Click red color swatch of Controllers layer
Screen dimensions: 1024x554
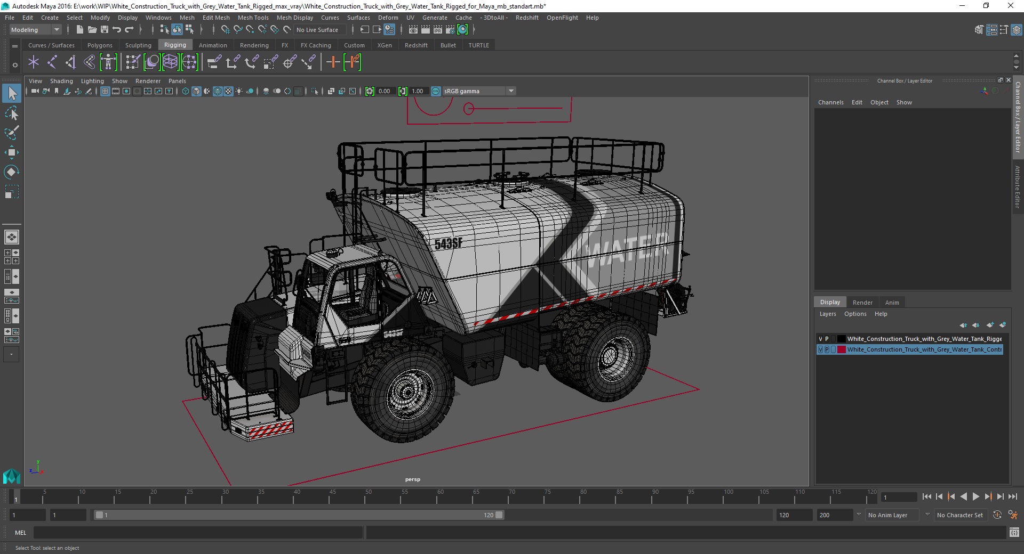coord(841,349)
